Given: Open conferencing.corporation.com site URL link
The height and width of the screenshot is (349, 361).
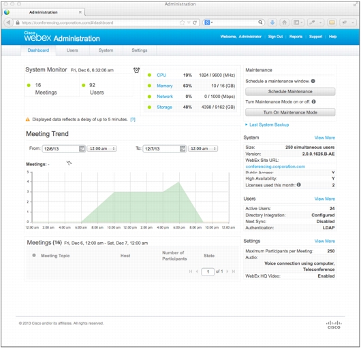Looking at the screenshot, I should click(275, 166).
